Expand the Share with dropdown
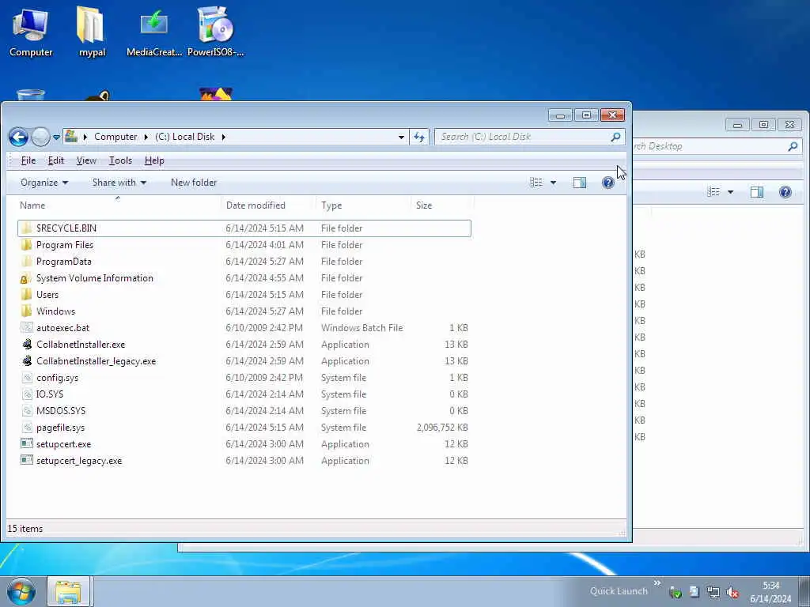The height and width of the screenshot is (607, 810). pos(119,183)
